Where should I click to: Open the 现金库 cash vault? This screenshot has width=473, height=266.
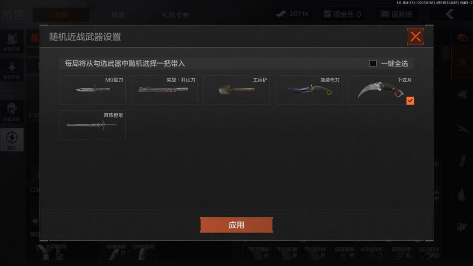342,14
